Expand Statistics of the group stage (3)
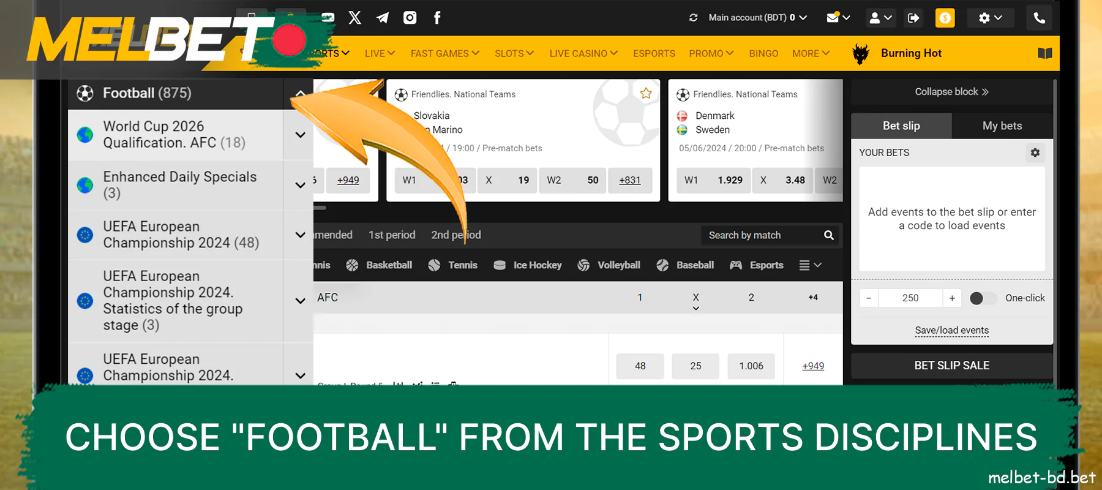This screenshot has height=490, width=1102. click(300, 301)
